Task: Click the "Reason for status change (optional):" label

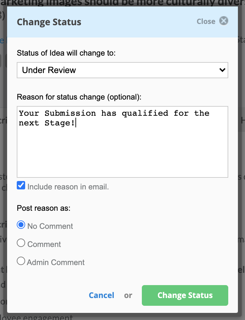Action: [x=79, y=97]
